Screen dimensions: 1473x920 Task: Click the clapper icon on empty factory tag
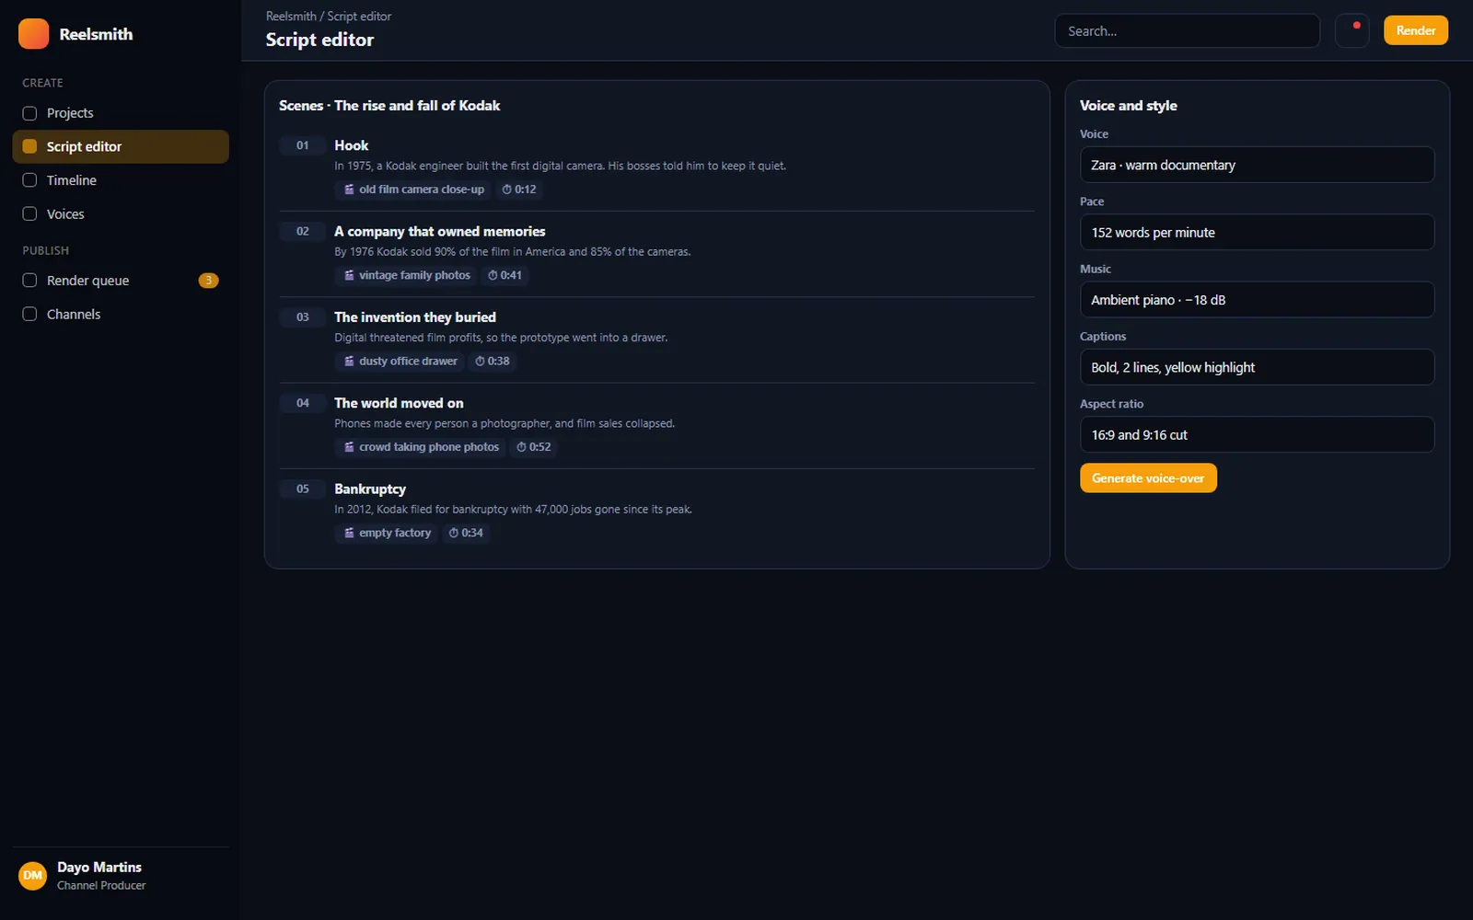tap(349, 533)
